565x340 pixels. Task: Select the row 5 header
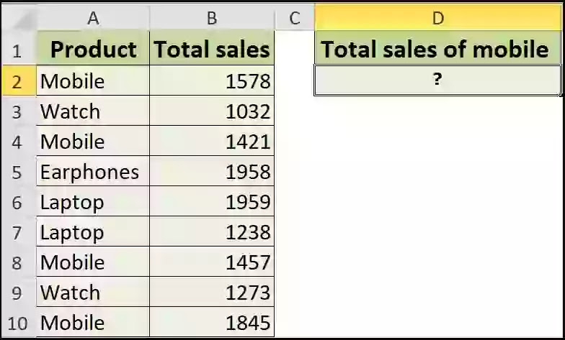click(x=18, y=171)
